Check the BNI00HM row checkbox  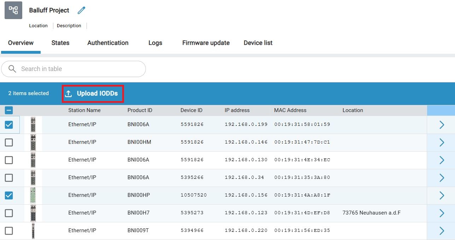coord(9,142)
